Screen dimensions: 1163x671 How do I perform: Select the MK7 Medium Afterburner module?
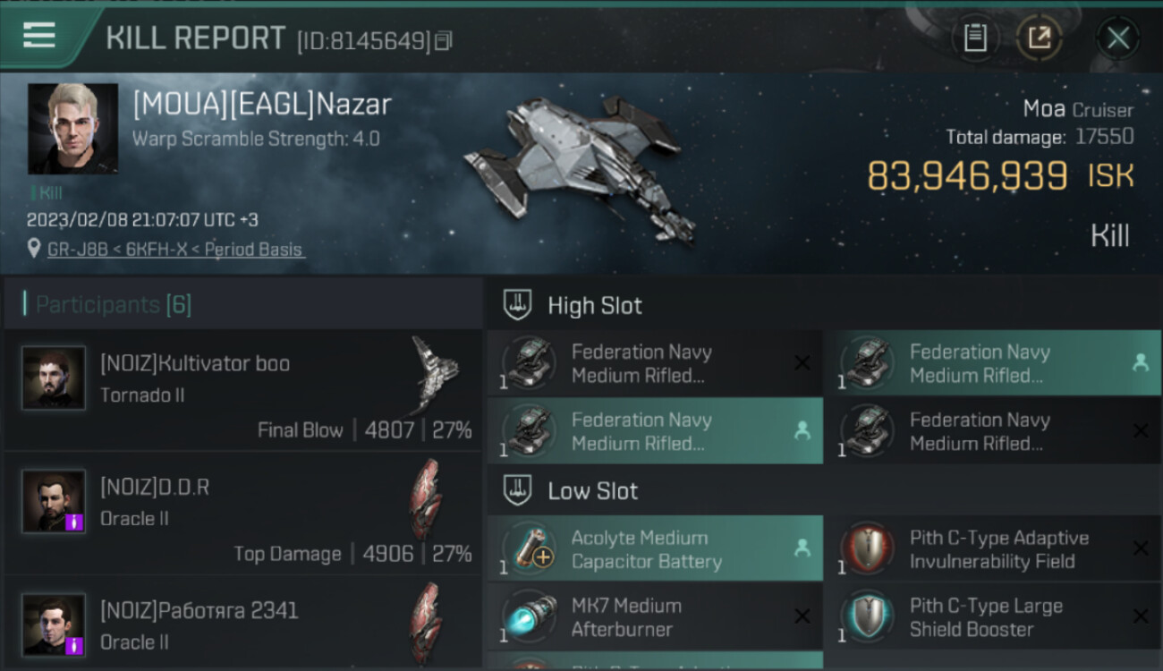[x=655, y=617]
